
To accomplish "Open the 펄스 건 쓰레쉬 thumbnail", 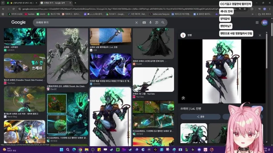I will coord(24,66).
